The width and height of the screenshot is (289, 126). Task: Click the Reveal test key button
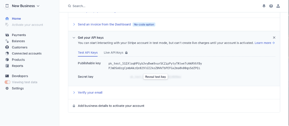coord(155,77)
